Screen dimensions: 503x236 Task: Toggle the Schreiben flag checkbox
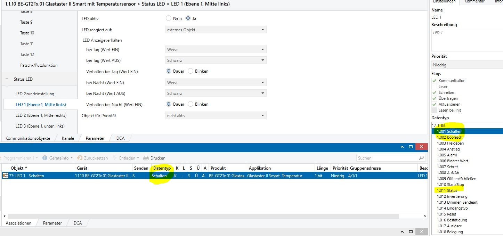click(x=434, y=92)
